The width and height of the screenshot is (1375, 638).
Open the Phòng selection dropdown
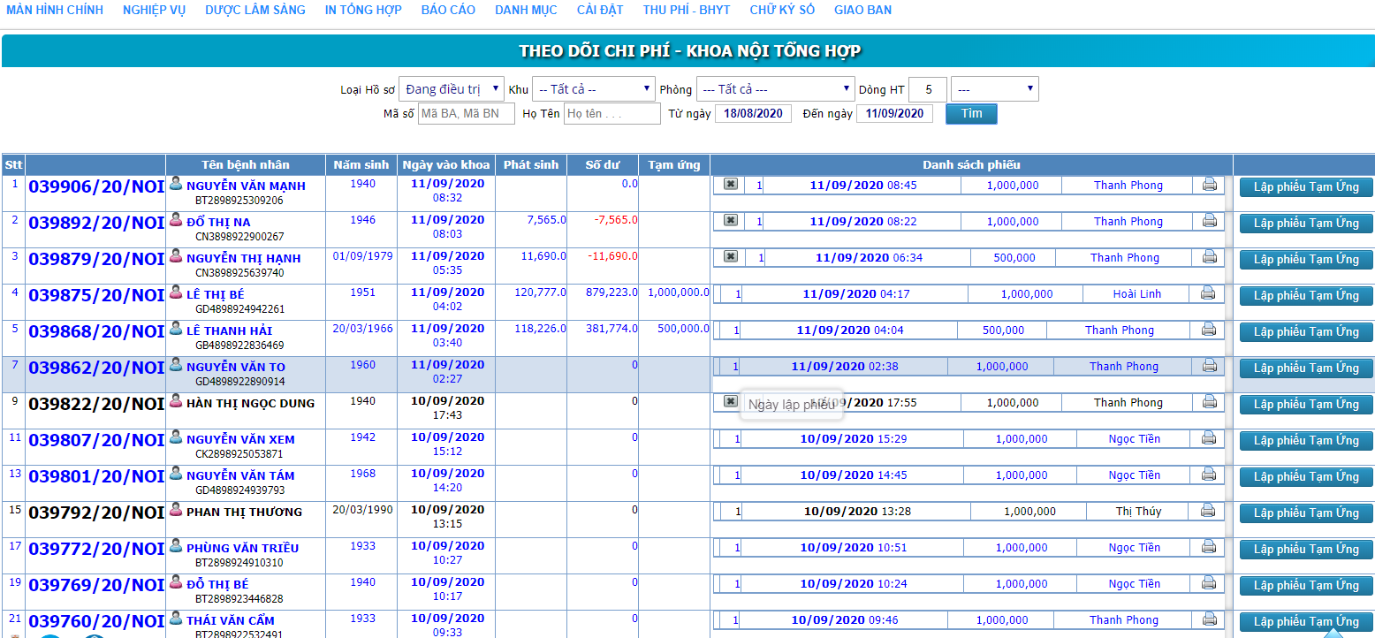tap(775, 89)
